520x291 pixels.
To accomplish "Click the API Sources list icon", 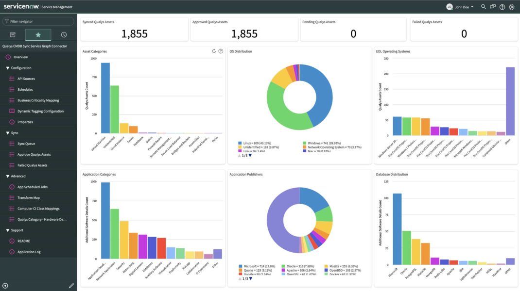I will 12,79.
